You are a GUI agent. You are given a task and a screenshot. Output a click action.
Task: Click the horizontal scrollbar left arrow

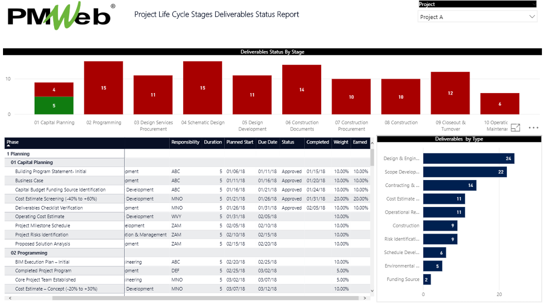[x=10, y=298]
